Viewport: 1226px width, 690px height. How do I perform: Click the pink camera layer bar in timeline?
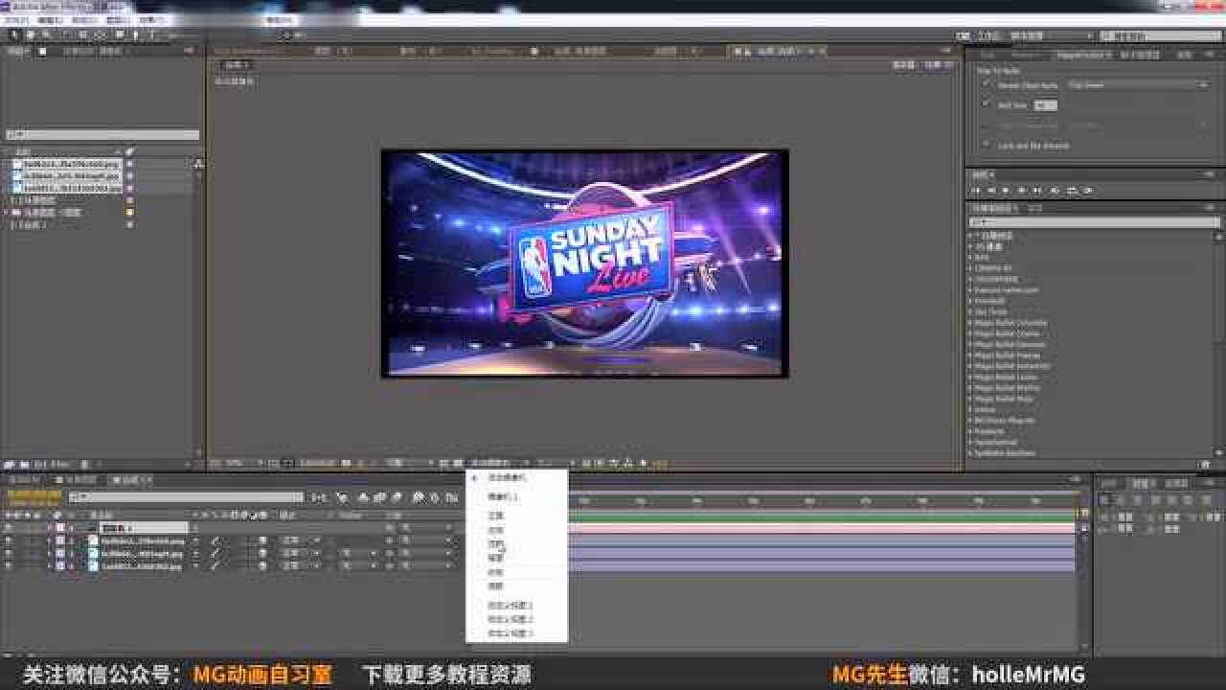[x=822, y=528]
